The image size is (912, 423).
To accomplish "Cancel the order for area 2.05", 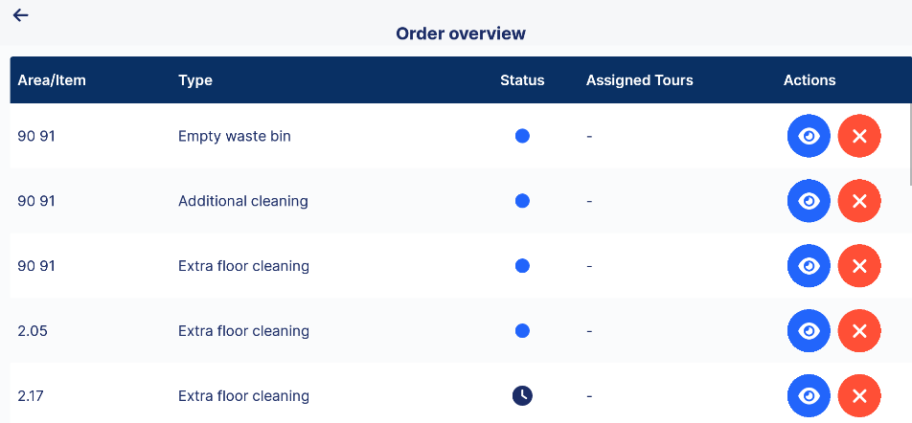I will (x=859, y=331).
